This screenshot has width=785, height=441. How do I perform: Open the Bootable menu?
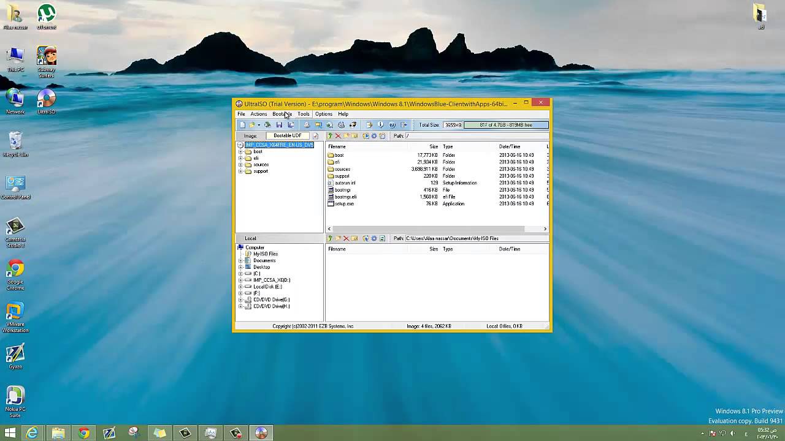(x=282, y=114)
